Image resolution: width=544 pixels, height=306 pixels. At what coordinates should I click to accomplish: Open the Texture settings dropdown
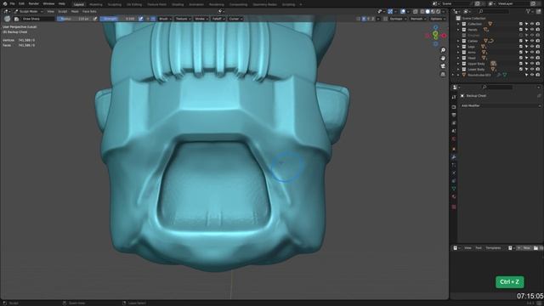pos(183,19)
